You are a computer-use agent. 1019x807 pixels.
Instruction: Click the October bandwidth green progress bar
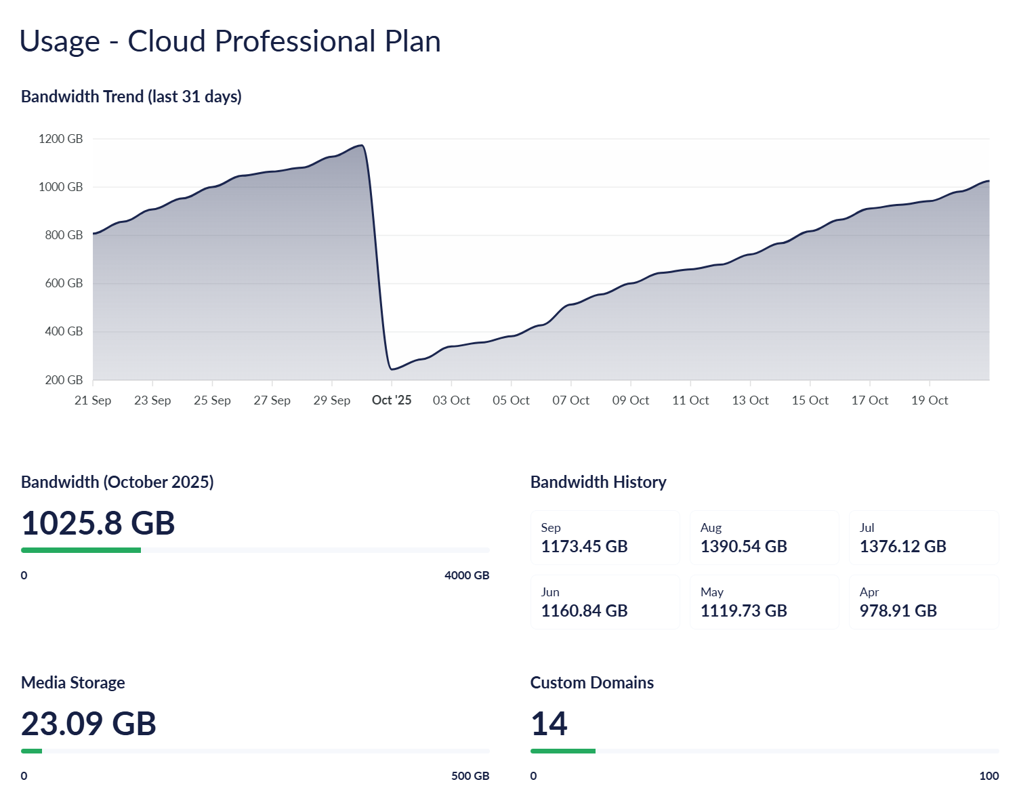coord(81,550)
